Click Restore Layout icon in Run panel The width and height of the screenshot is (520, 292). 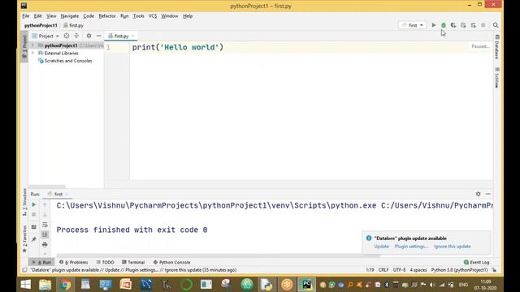click(34, 227)
